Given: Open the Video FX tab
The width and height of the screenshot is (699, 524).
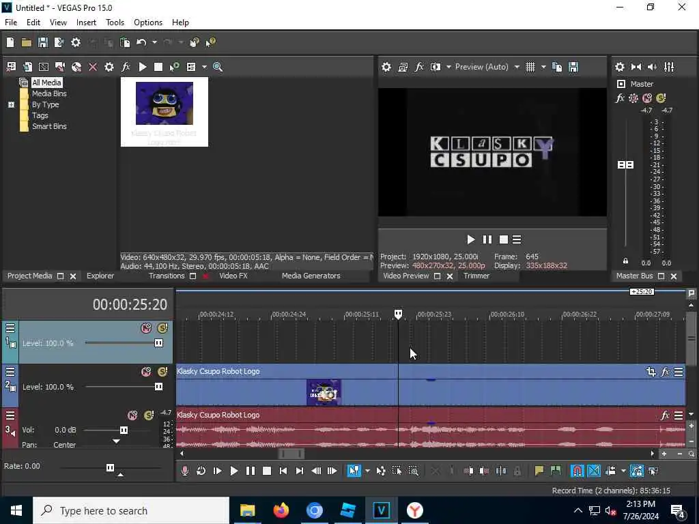Looking at the screenshot, I should (x=233, y=276).
